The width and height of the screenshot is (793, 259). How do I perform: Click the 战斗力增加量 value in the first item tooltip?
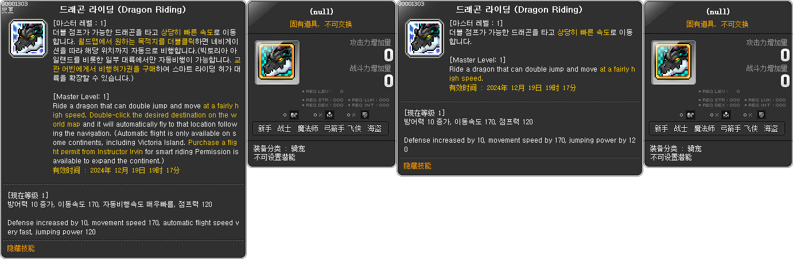pos(388,81)
